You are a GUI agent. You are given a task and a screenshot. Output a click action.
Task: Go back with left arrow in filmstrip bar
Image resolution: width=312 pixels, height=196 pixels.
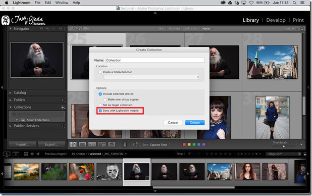pos(32,154)
